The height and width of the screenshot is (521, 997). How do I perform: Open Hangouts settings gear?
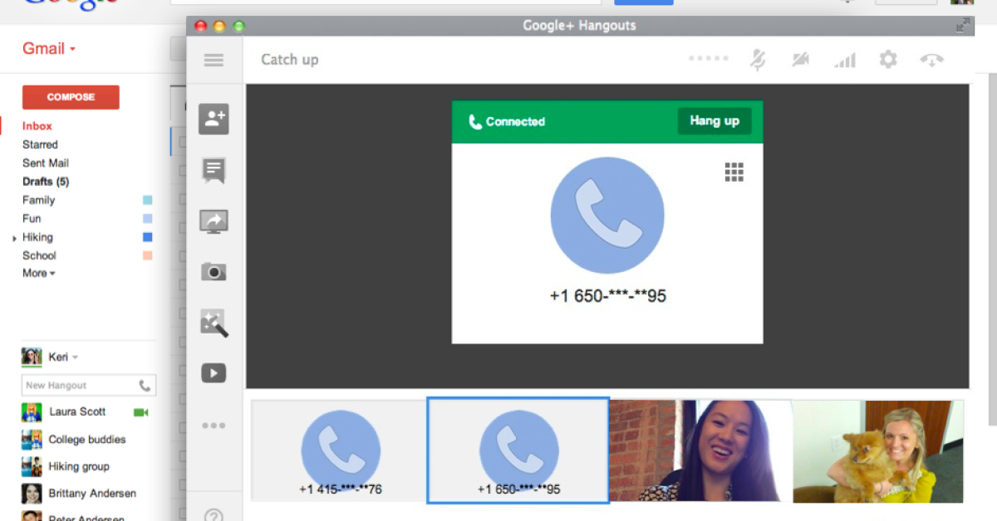tap(888, 60)
